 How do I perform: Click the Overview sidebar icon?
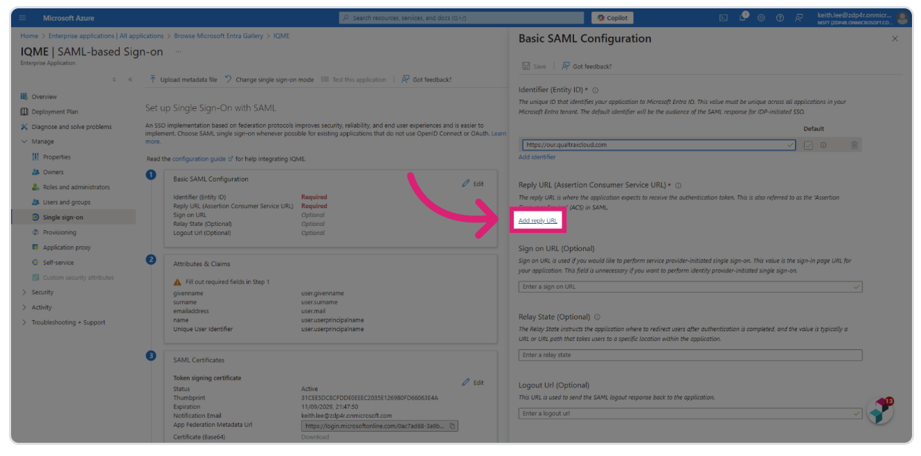(24, 96)
